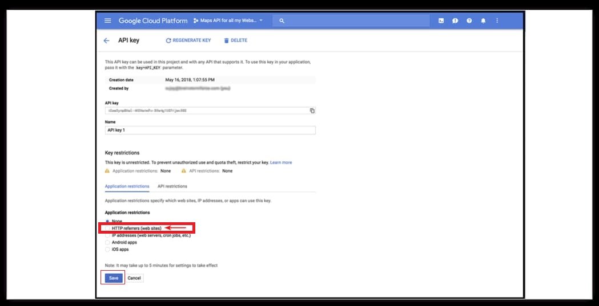The image size is (599, 306).
Task: Open the Learn more link
Action: (281, 163)
